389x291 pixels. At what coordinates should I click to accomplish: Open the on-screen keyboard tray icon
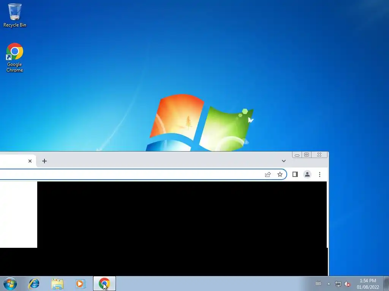[318, 283]
